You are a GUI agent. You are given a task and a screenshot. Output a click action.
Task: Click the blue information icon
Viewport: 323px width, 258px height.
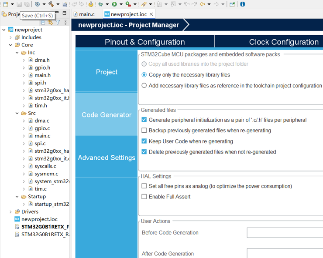tap(243, 4)
